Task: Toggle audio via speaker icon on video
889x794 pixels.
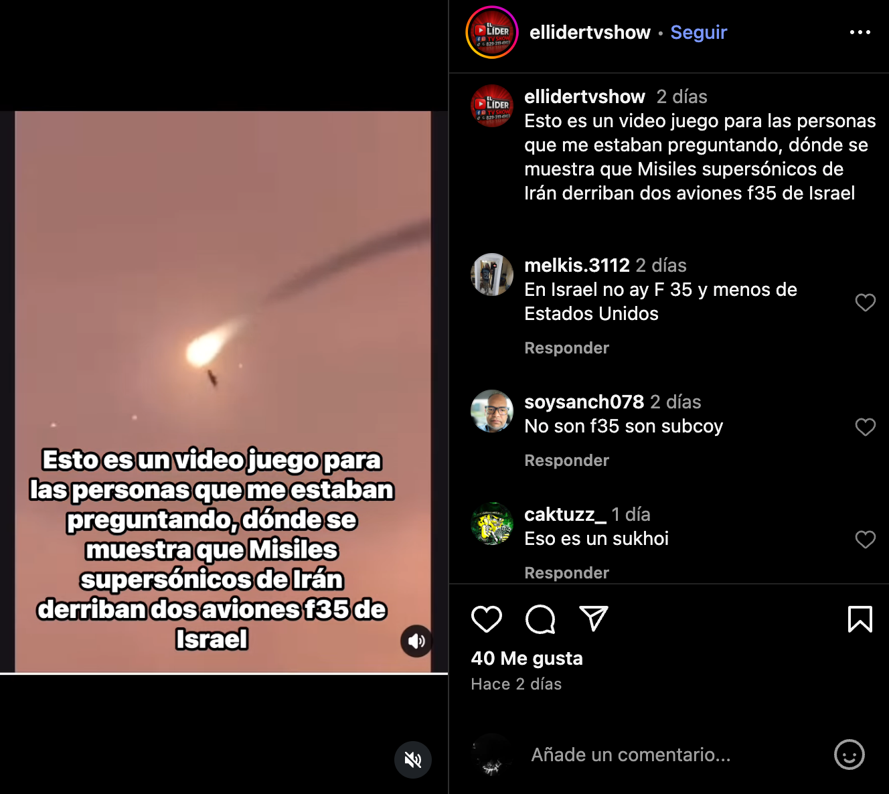Action: (x=416, y=641)
